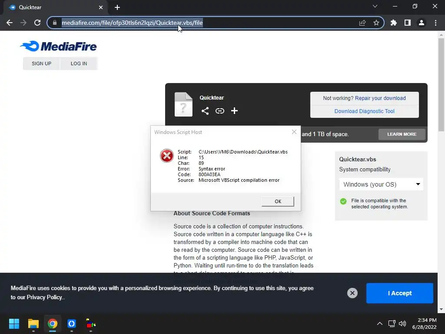Screen dimensions: 445x334
Task: Show hidden system tray icons
Action: click(379, 324)
